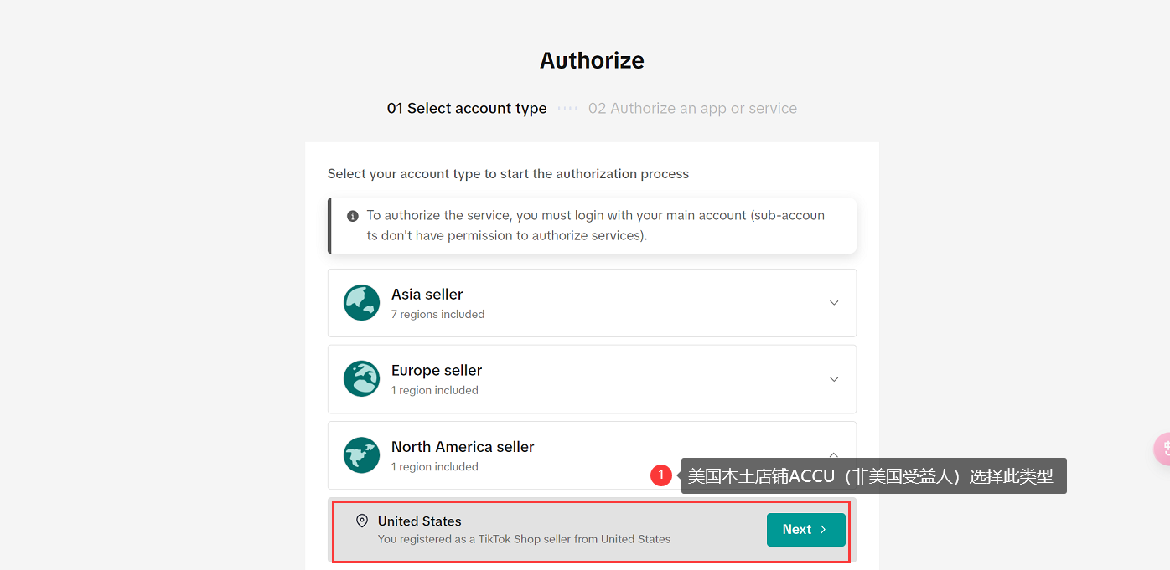The image size is (1170, 570).
Task: Go to step 02 Authorize an app or service
Action: click(x=692, y=109)
